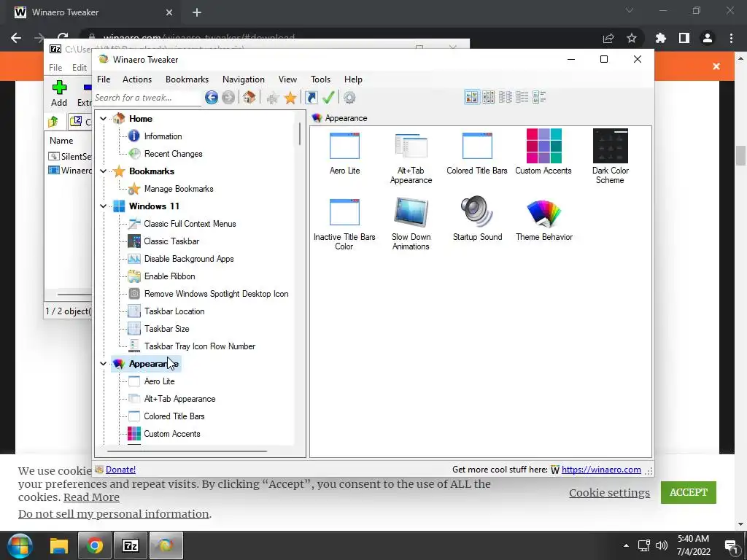Select Remove Windows Spotlight Desktop Icon
The image size is (747, 560).
[216, 294]
